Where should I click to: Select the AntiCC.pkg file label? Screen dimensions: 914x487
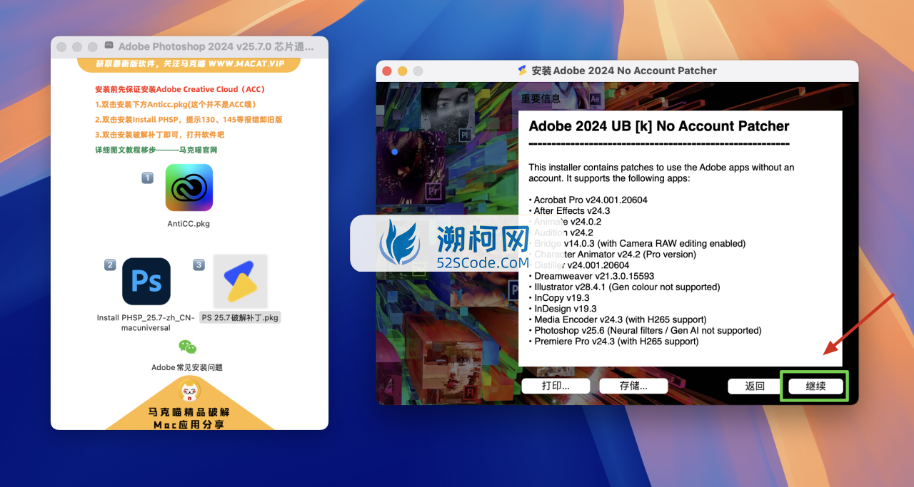coord(189,223)
